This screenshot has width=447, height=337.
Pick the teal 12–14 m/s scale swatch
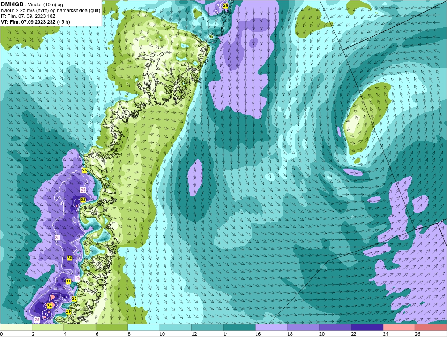(x=207, y=327)
